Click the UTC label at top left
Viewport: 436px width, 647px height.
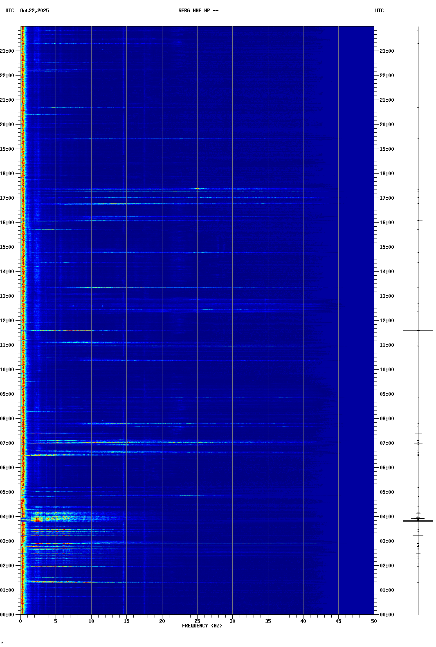pos(9,11)
